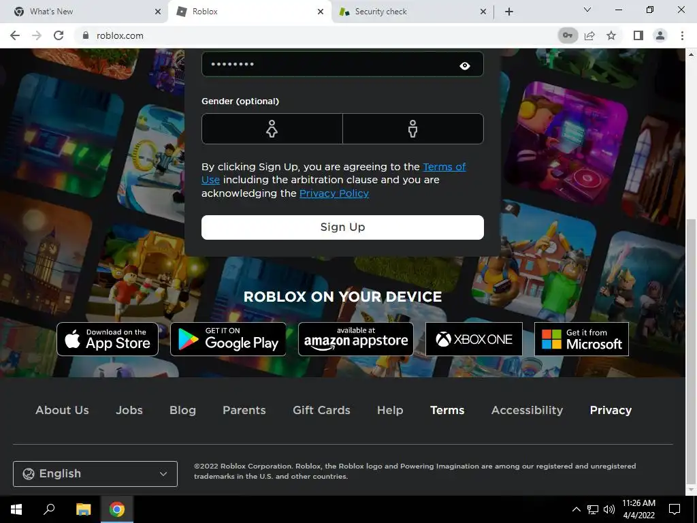Share this page icon
This screenshot has height=523, width=697.
click(590, 35)
